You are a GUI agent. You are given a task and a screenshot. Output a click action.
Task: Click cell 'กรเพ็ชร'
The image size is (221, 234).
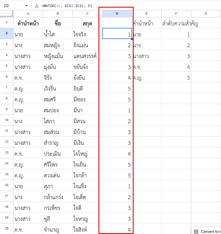click(58, 207)
